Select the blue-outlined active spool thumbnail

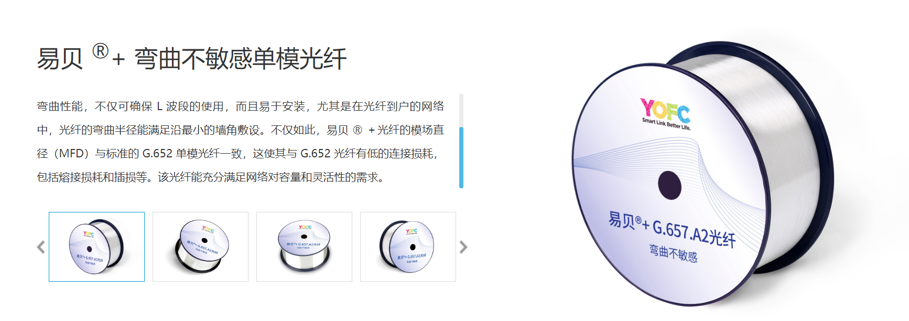click(96, 247)
